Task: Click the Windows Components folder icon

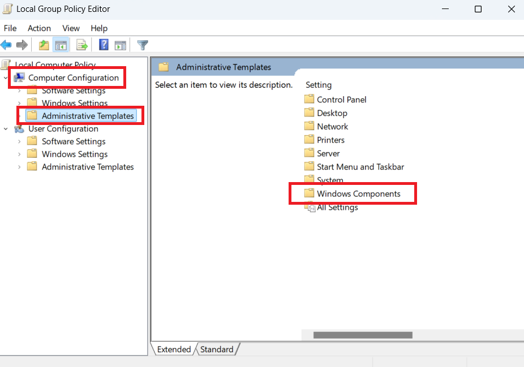Action: [309, 193]
